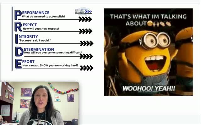Click the Excellence logo above the Performance arrows

83,12
